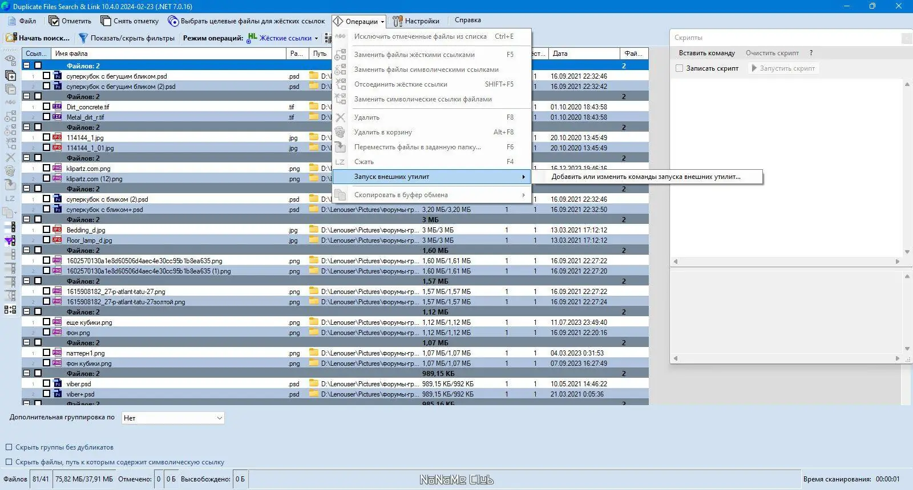Open Дополнительная группировка по combo box
Screen dimensions: 913x490
click(172, 418)
